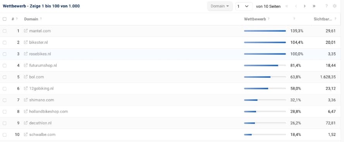Check the box for rosebikes.nl row

5,54
